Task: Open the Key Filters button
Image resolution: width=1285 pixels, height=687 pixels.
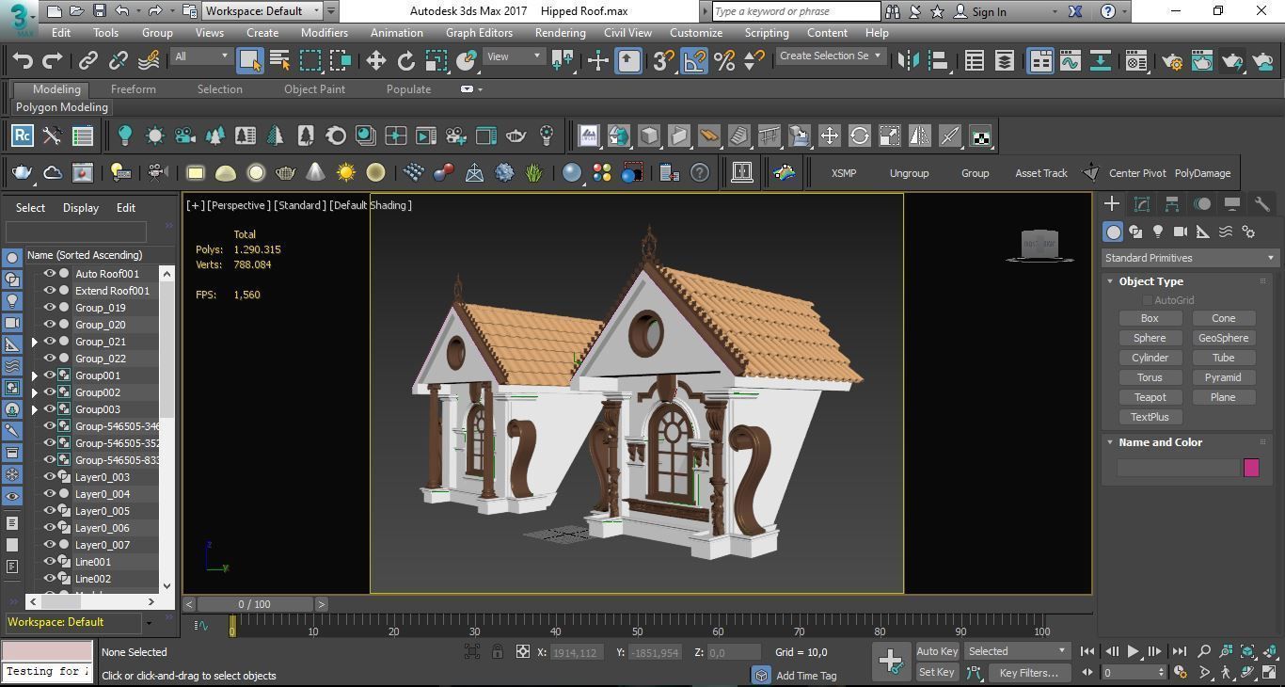Action: point(1029,673)
